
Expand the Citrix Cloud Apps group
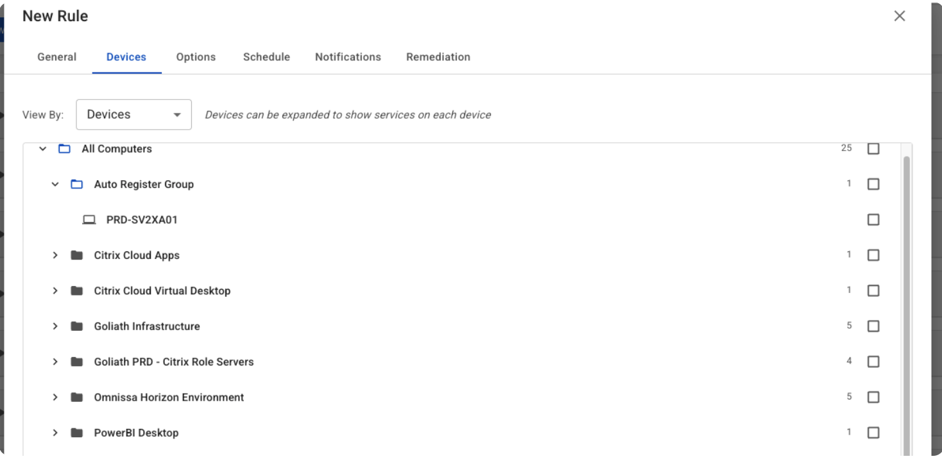[55, 255]
